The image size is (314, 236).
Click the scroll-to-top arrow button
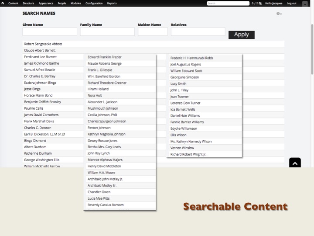tap(295, 163)
